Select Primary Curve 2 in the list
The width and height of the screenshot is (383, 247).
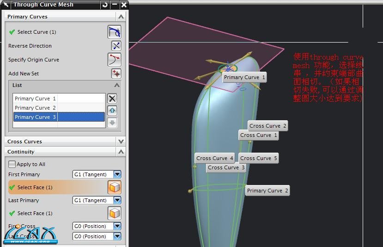coord(35,108)
